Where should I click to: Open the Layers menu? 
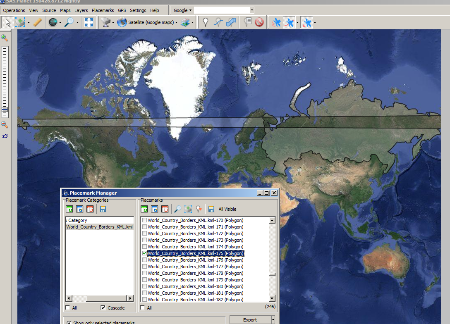81,10
